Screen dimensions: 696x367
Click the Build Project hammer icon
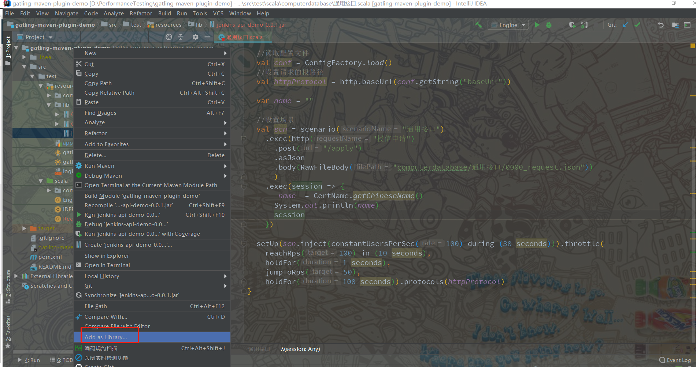[478, 25]
